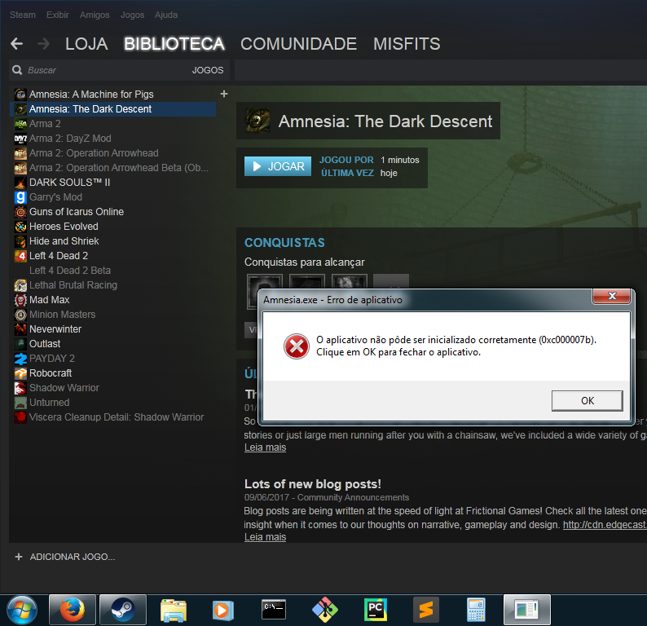Open Sublime Text from the taskbar
Image resolution: width=647 pixels, height=626 pixels.
[426, 609]
